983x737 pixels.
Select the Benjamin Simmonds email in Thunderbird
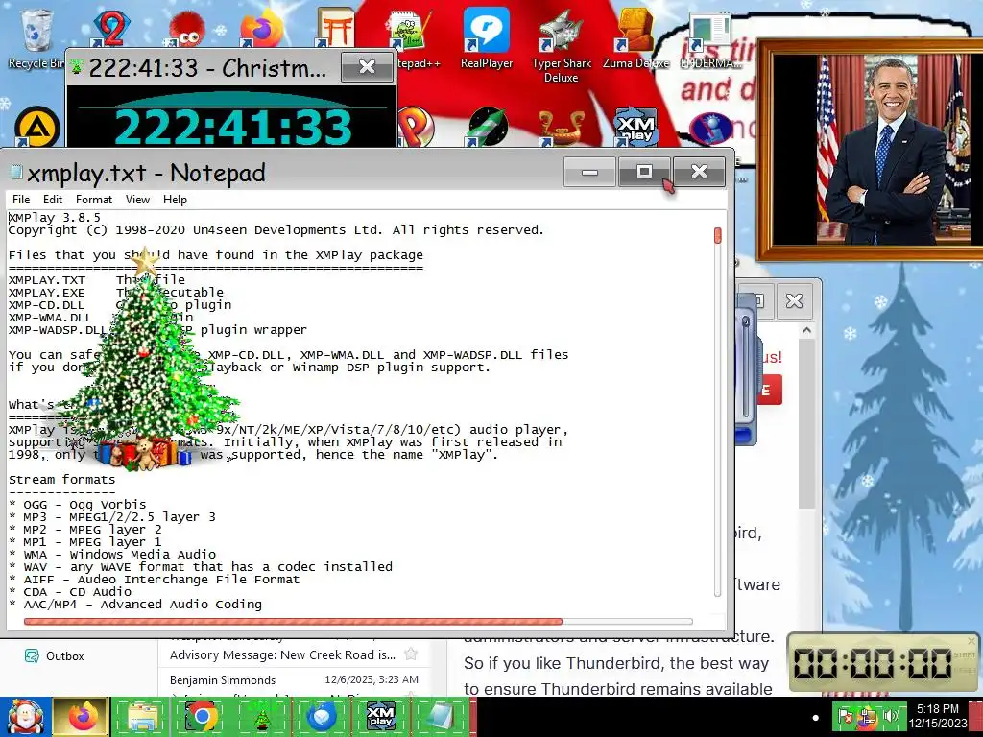click(223, 680)
